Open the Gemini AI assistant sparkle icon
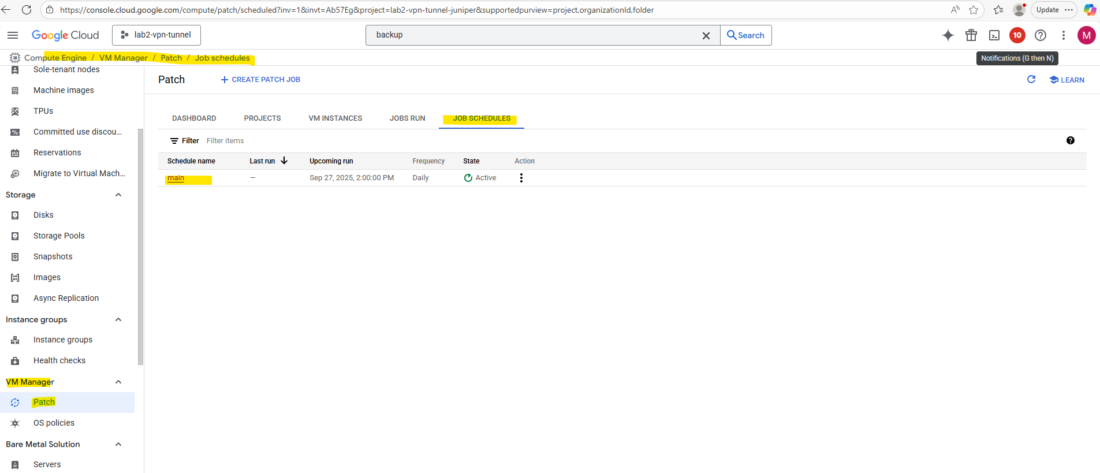The image size is (1100, 473). [x=948, y=35]
